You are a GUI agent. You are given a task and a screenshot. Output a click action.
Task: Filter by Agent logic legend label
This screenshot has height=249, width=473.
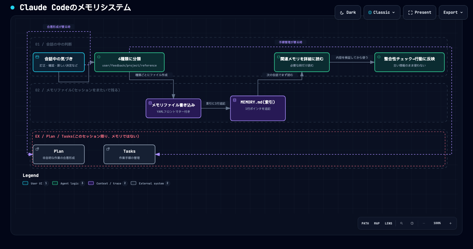point(70,183)
